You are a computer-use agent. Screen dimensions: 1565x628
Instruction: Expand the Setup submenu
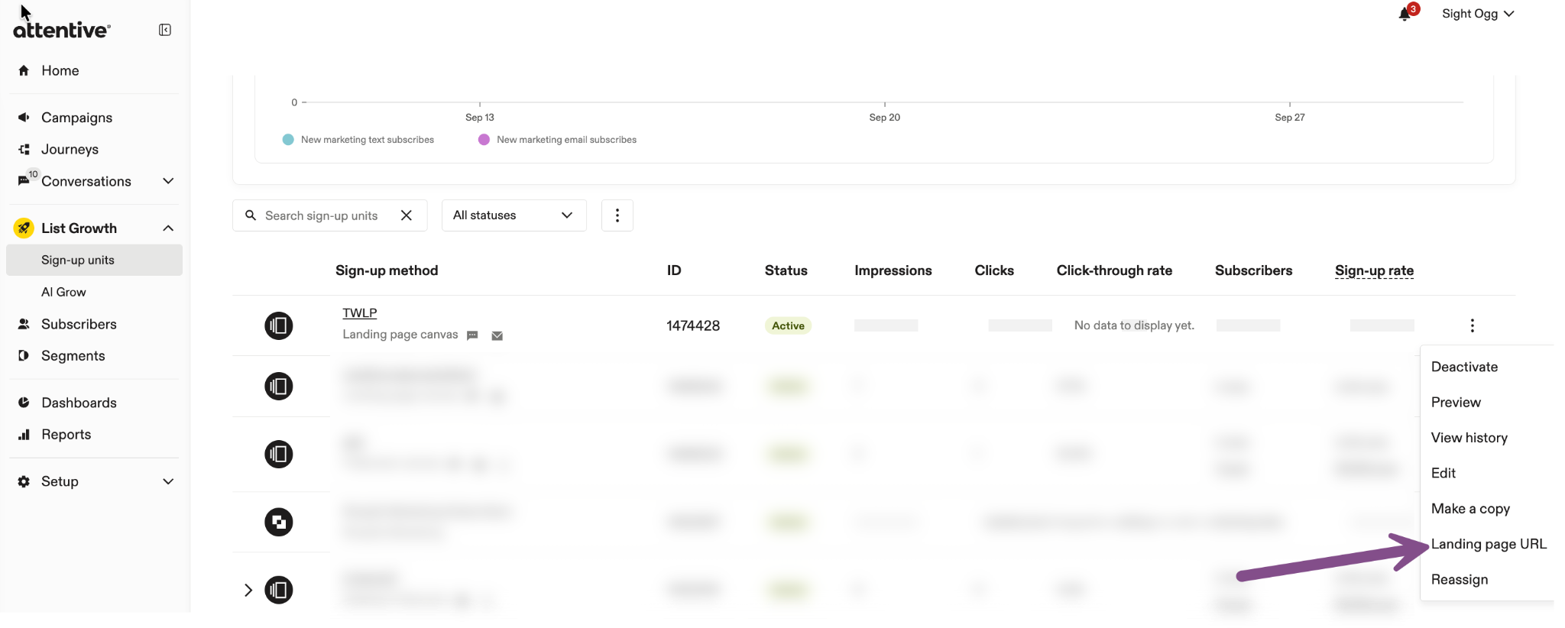[169, 481]
